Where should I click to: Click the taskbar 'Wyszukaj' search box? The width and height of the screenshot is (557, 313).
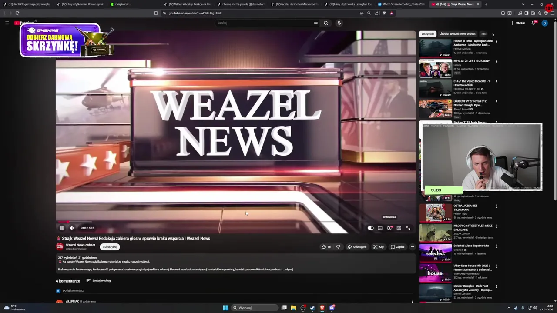(x=255, y=308)
